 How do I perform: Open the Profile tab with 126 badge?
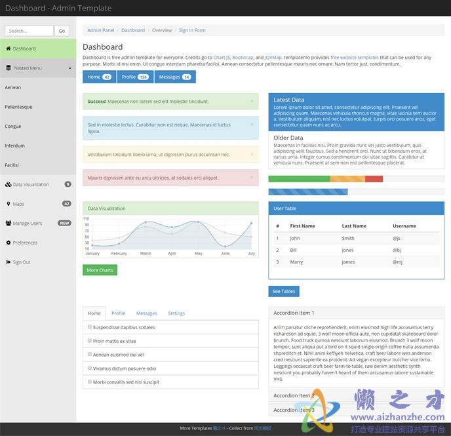[135, 77]
